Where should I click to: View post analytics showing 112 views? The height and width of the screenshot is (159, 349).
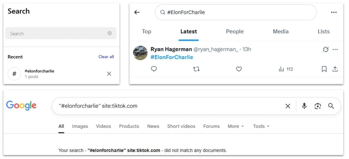(286, 69)
